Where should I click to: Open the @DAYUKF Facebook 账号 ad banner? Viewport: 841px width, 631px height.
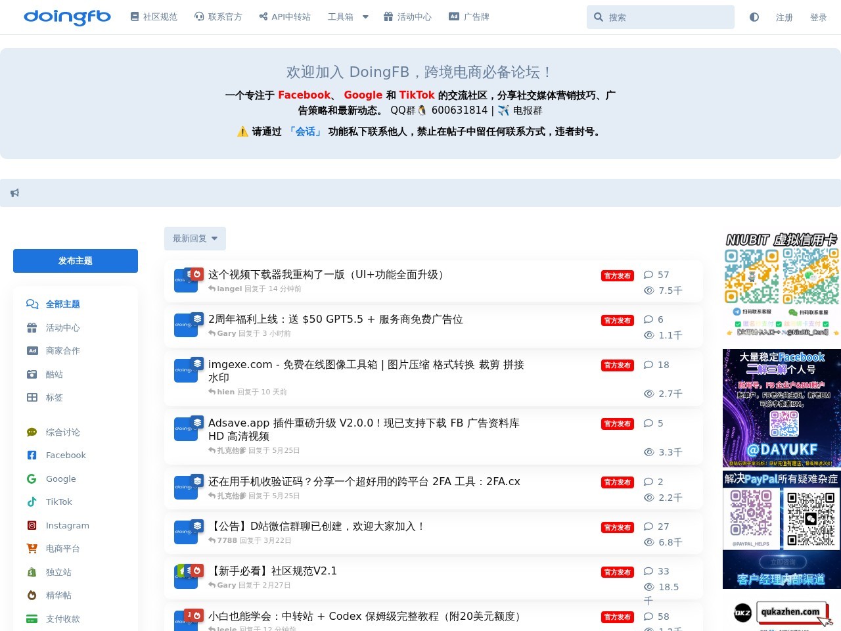point(782,408)
